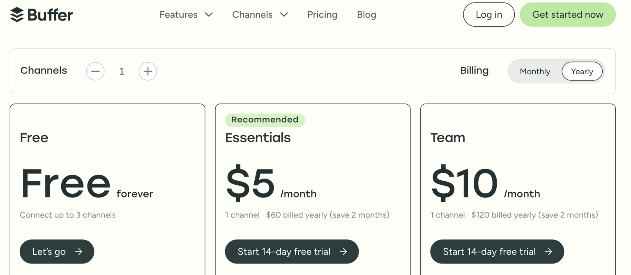
Task: Expand the Channels navigation dropdown chevron
Action: click(x=284, y=15)
